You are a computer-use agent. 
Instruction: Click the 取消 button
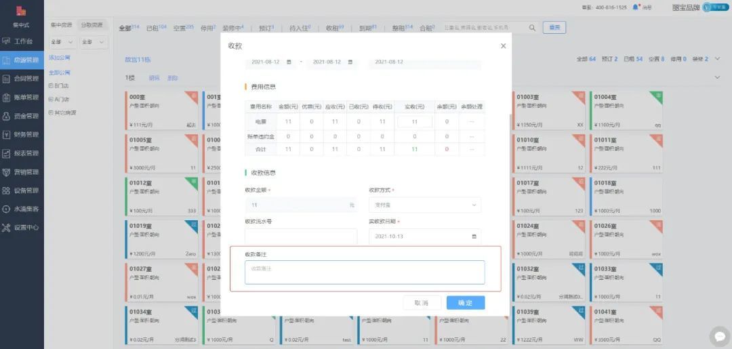point(422,303)
